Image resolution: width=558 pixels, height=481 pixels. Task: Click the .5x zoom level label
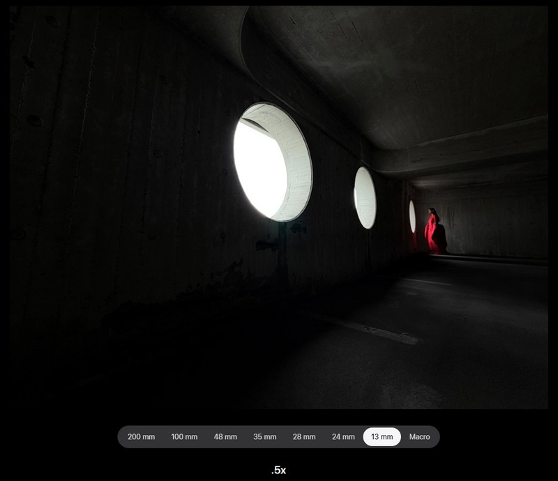(278, 471)
